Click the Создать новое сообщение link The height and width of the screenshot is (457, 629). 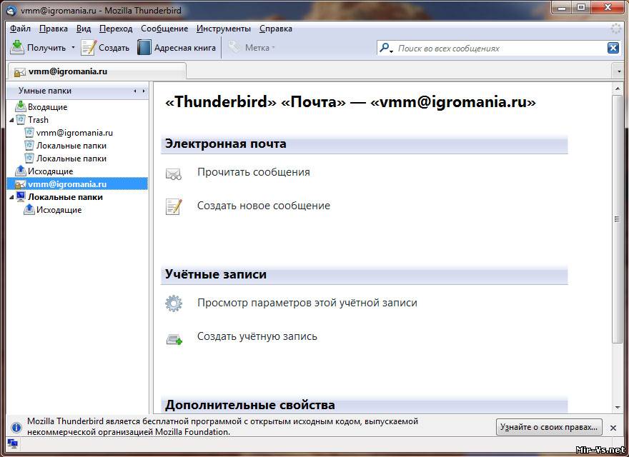point(264,206)
